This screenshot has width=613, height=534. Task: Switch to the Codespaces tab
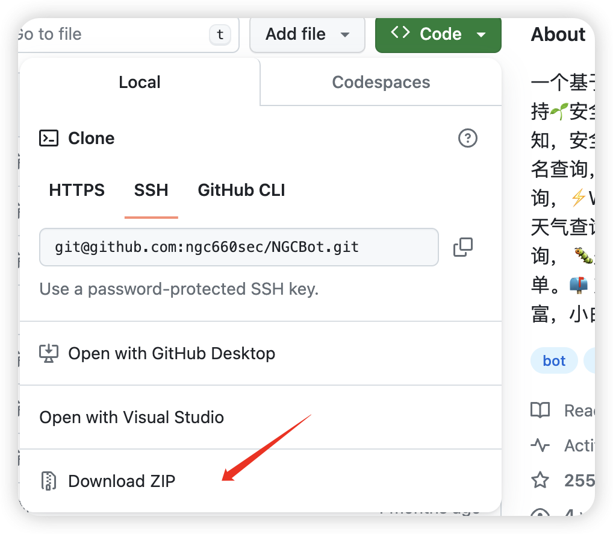[x=381, y=82]
